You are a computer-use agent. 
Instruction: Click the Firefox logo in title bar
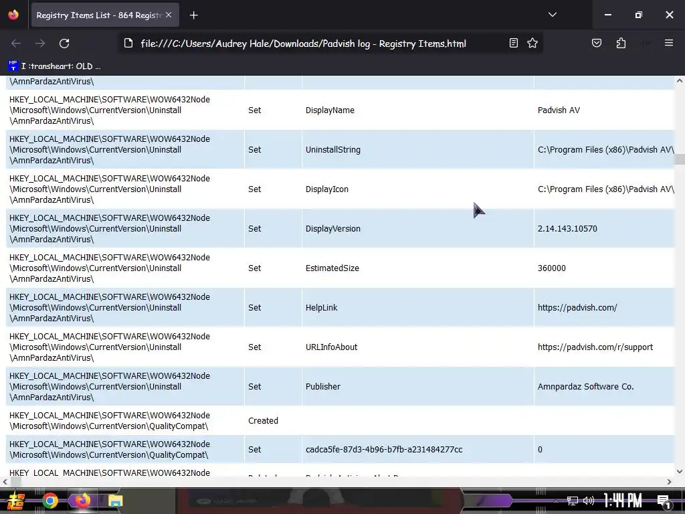(x=13, y=15)
